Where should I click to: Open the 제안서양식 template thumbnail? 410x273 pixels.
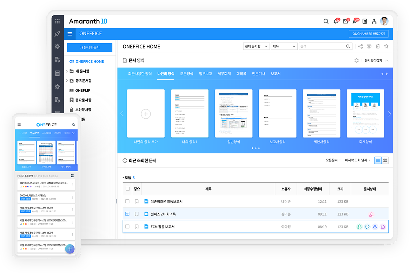tap(321, 113)
